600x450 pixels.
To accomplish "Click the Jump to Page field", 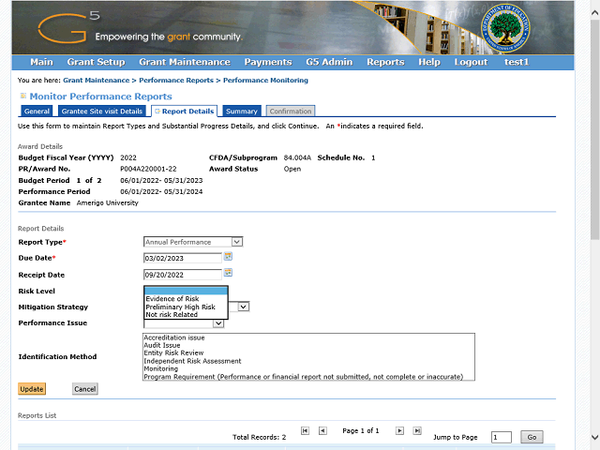I will pyautogui.click(x=502, y=437).
